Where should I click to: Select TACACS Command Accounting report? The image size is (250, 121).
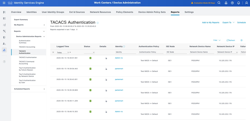27,62
